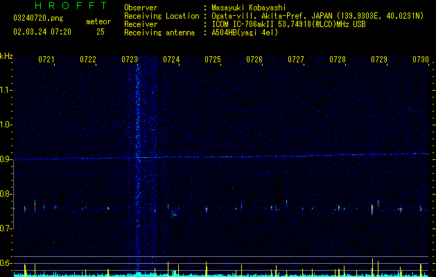Select the file name 03240720.png
The width and height of the screenshot is (436, 277).
(38, 19)
